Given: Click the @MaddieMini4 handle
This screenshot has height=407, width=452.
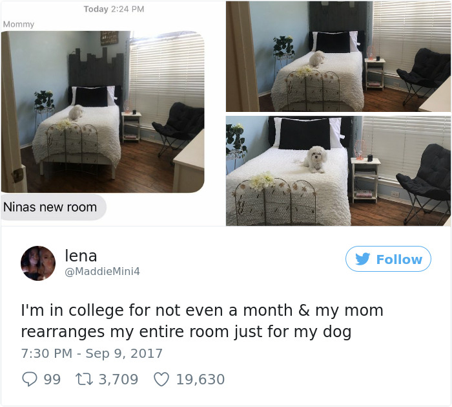Looking at the screenshot, I should tap(102, 272).
